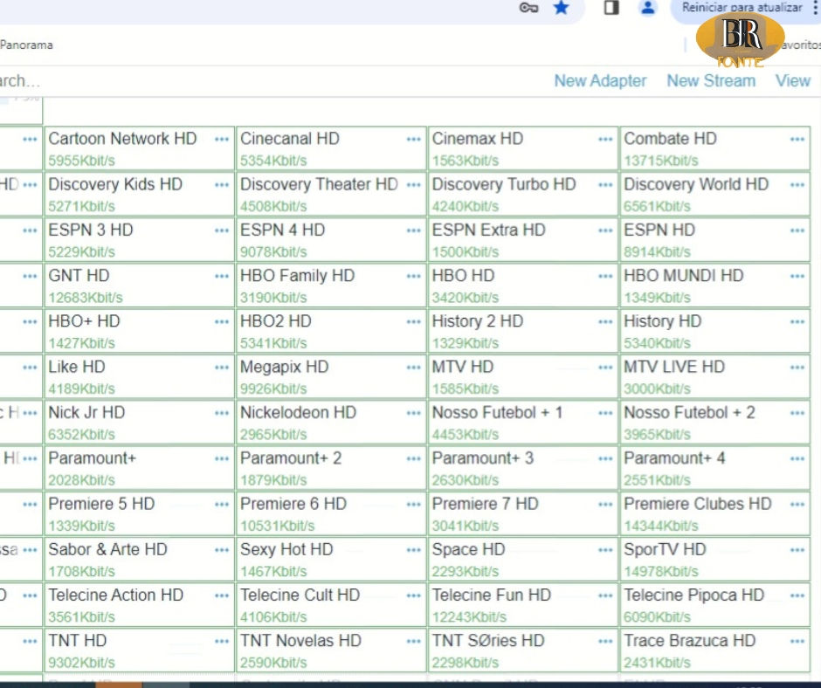This screenshot has width=821, height=688.
Task: Select the Telecine Cult HD stream name
Action: coord(300,595)
